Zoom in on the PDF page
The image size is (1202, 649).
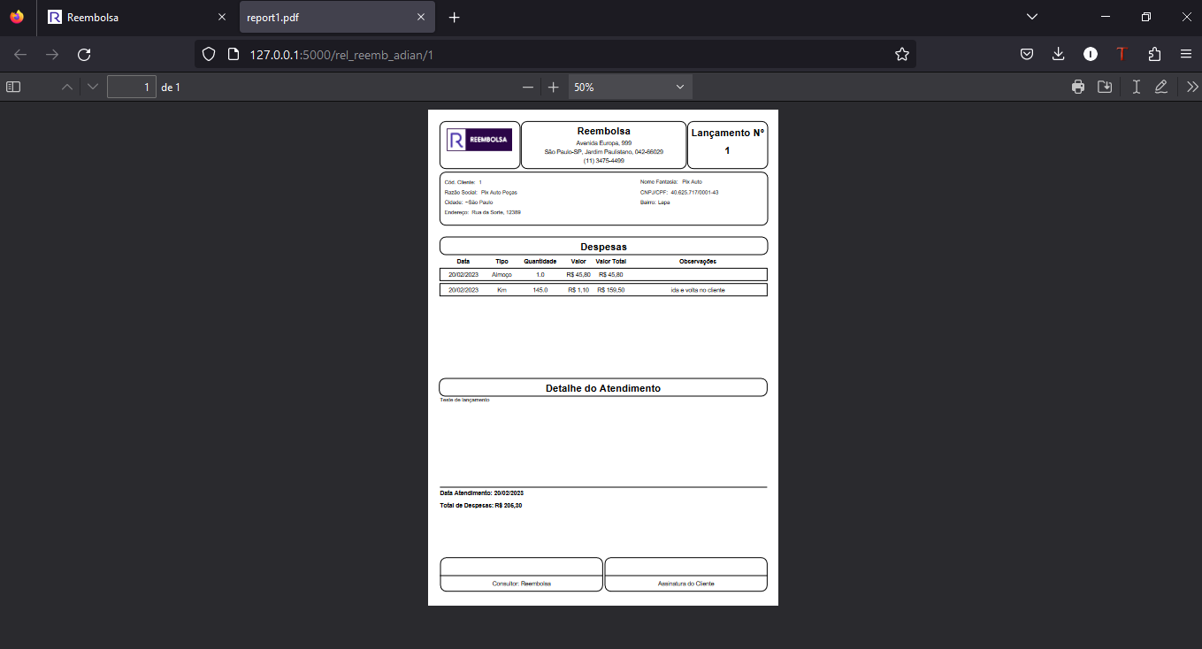click(x=553, y=87)
